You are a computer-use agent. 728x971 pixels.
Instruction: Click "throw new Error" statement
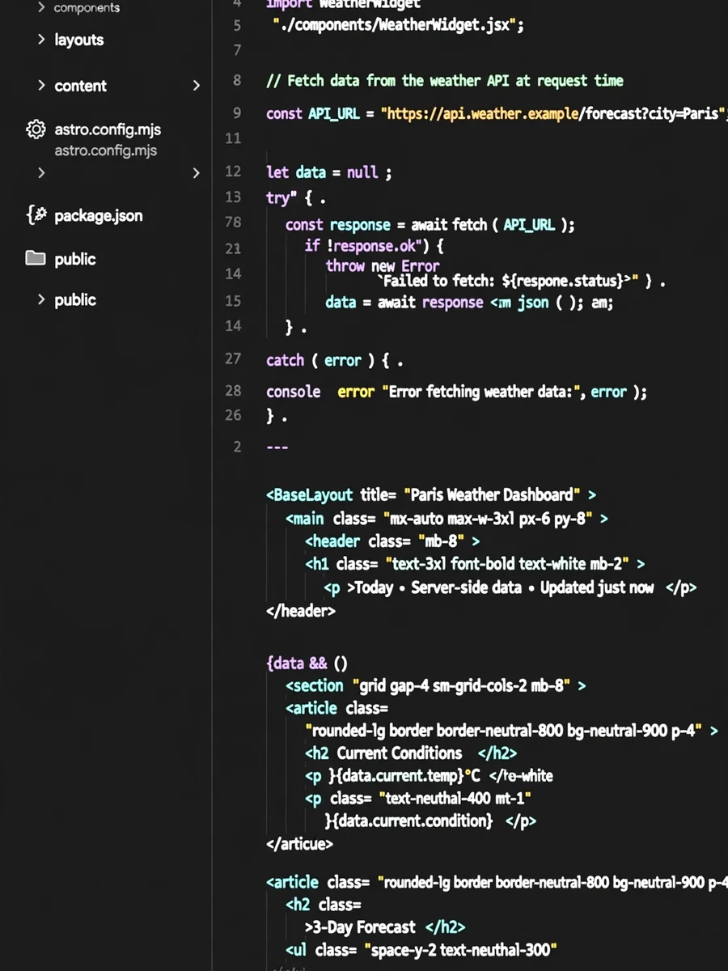383,265
